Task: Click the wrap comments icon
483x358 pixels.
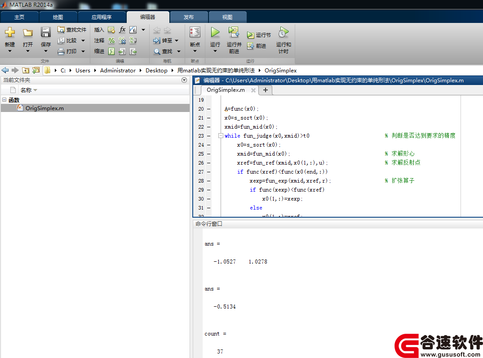Action: tap(133, 40)
